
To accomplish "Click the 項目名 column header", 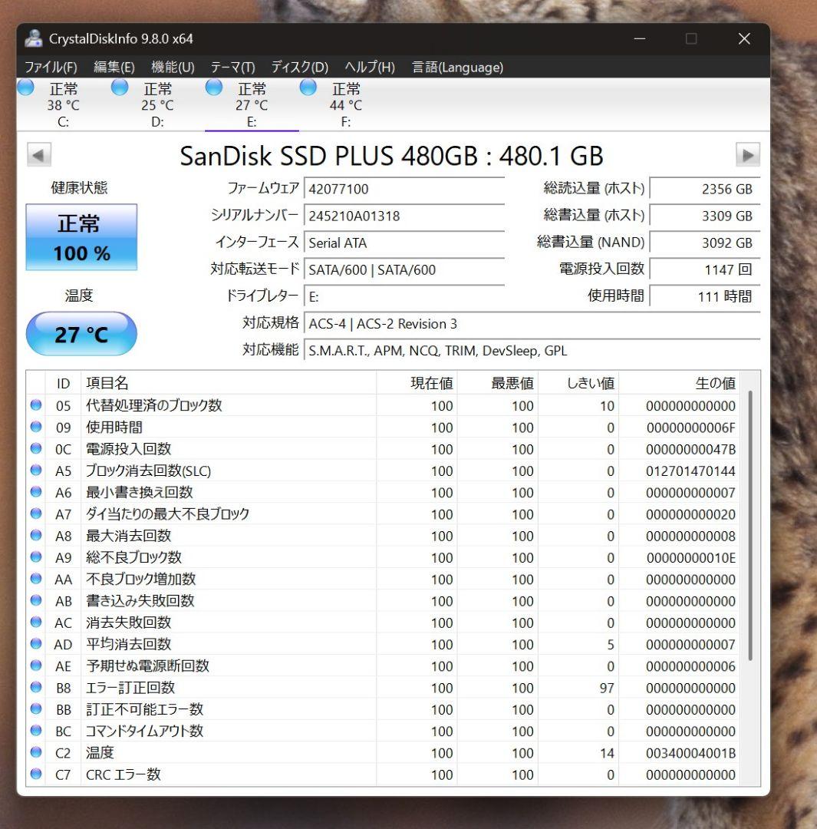I will coord(229,383).
